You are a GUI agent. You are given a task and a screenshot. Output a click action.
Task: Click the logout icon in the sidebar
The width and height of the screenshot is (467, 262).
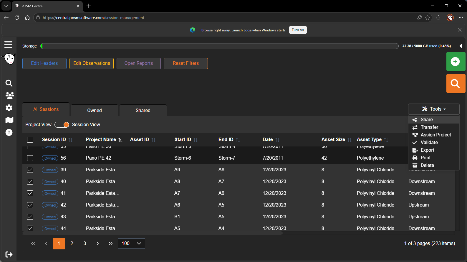tap(9, 254)
